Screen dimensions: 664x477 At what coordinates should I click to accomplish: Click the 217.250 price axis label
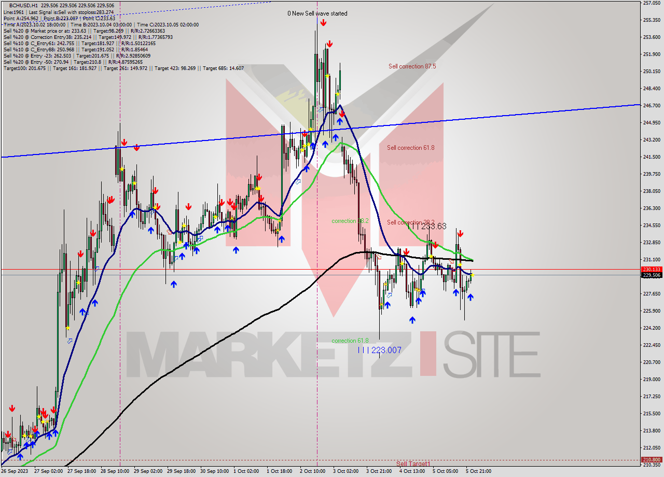pyautogui.click(x=652, y=397)
